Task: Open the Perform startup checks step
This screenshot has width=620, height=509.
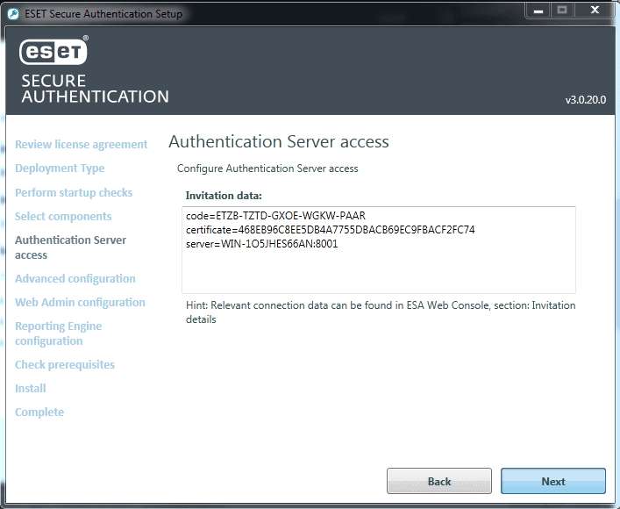Action: click(x=74, y=192)
